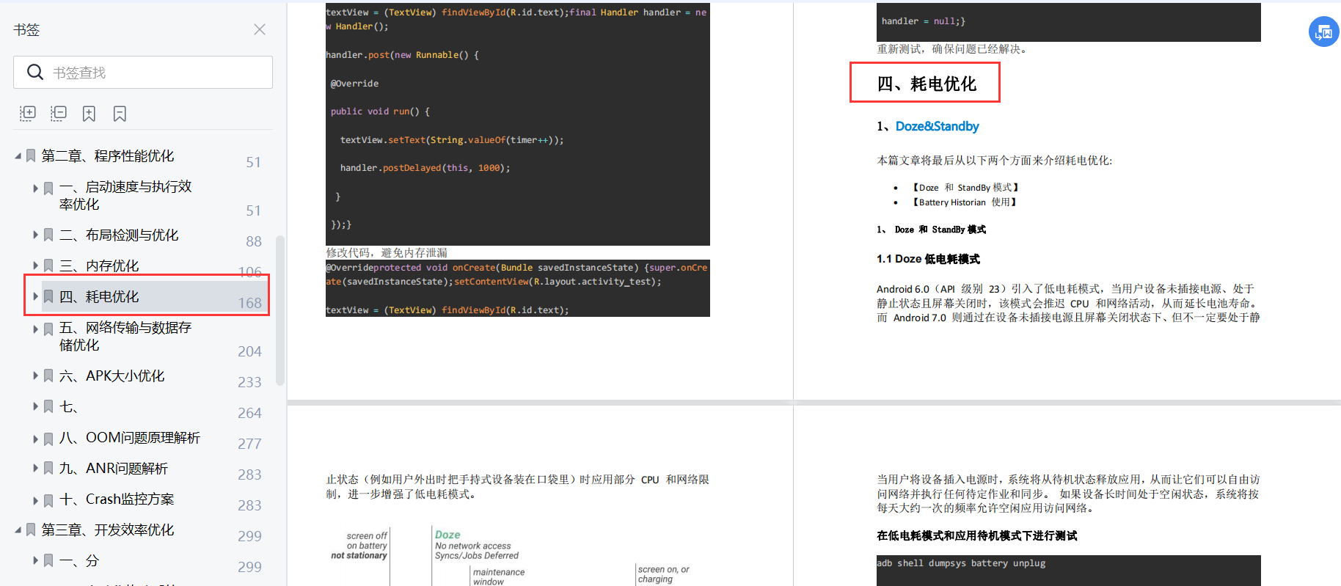Click bookmark flag icon beside 十、Crash监控方案
Image resolution: width=1341 pixels, height=586 pixels.
pos(48,501)
